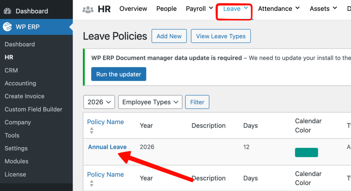
Task: Open the Employee Types dropdown
Action: (150, 102)
